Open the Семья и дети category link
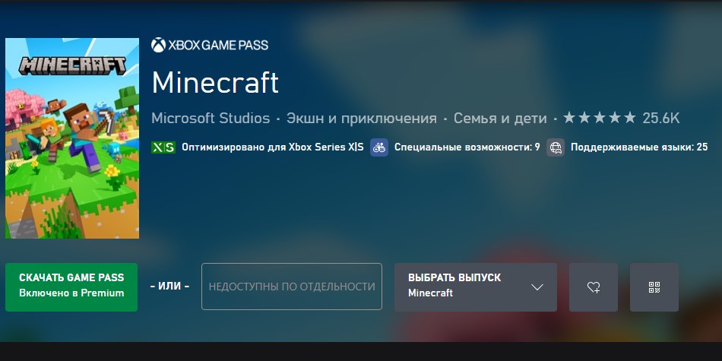The height and width of the screenshot is (361, 722). 500,119
